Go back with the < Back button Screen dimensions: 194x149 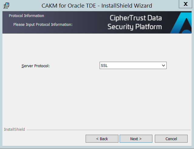102,139
